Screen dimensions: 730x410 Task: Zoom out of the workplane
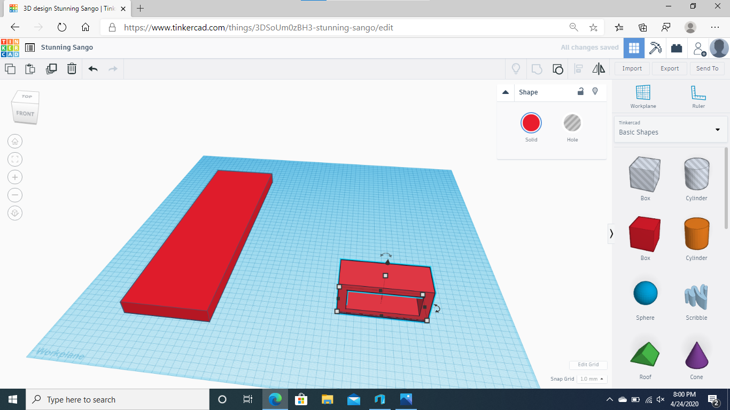[x=15, y=195]
